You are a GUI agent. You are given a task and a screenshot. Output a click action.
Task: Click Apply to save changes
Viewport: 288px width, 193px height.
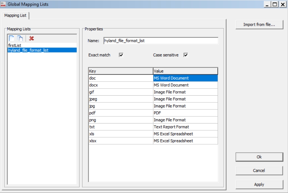tap(259, 184)
